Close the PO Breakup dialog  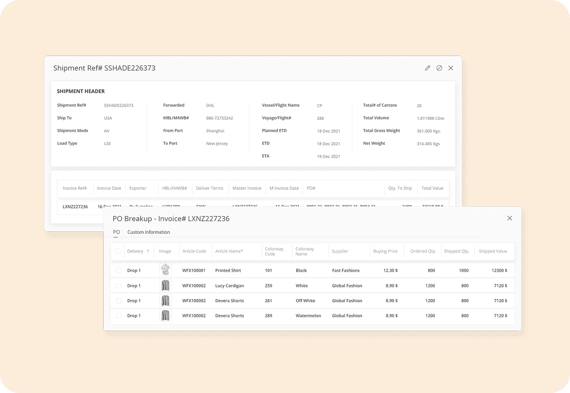(x=510, y=218)
